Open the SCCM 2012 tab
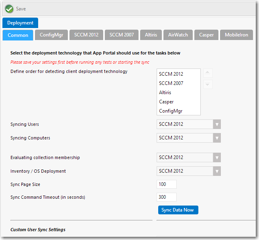 86,35
